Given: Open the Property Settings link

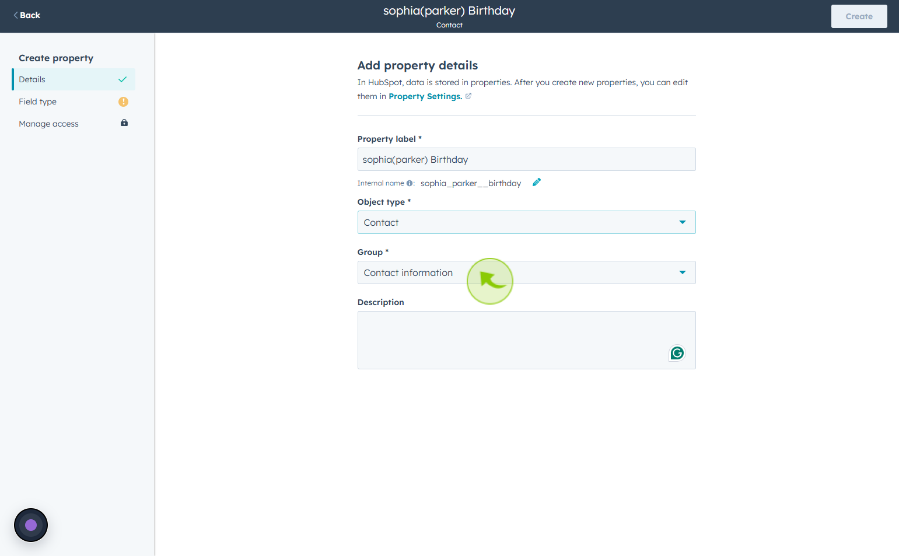Looking at the screenshot, I should (425, 96).
